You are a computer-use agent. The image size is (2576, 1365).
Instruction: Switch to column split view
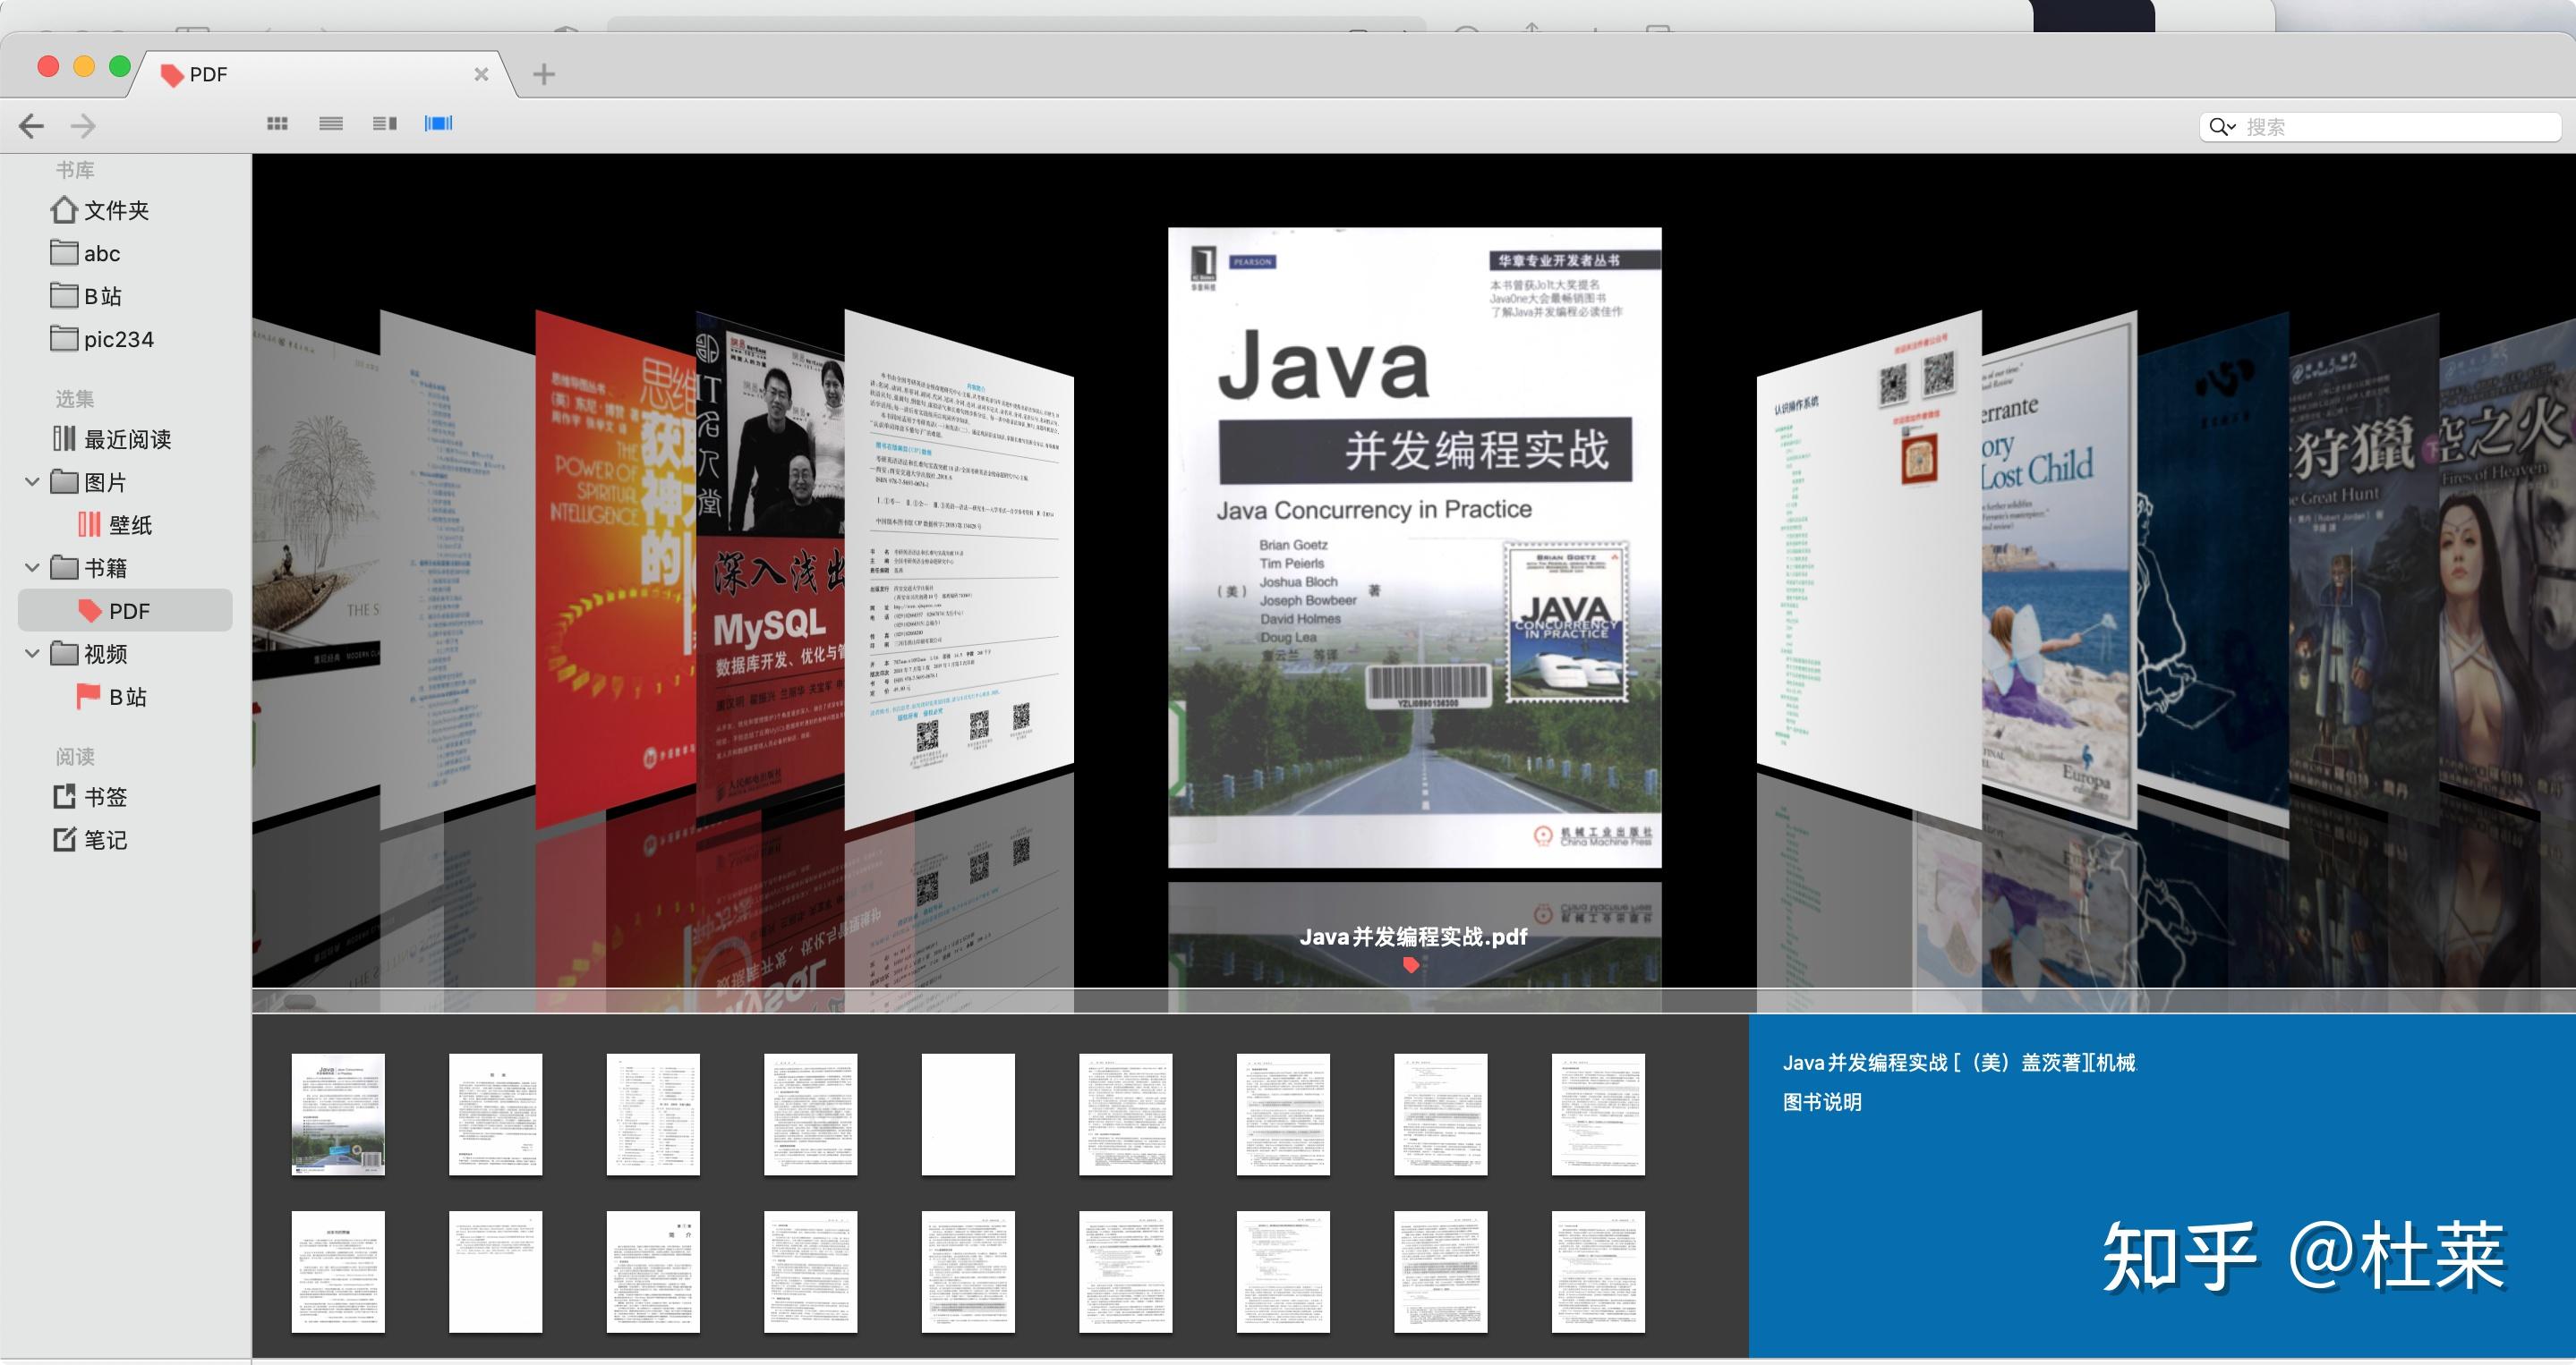click(385, 124)
